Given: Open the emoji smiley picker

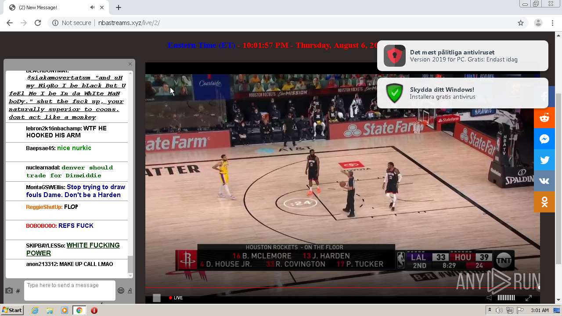Looking at the screenshot, I should (x=121, y=291).
